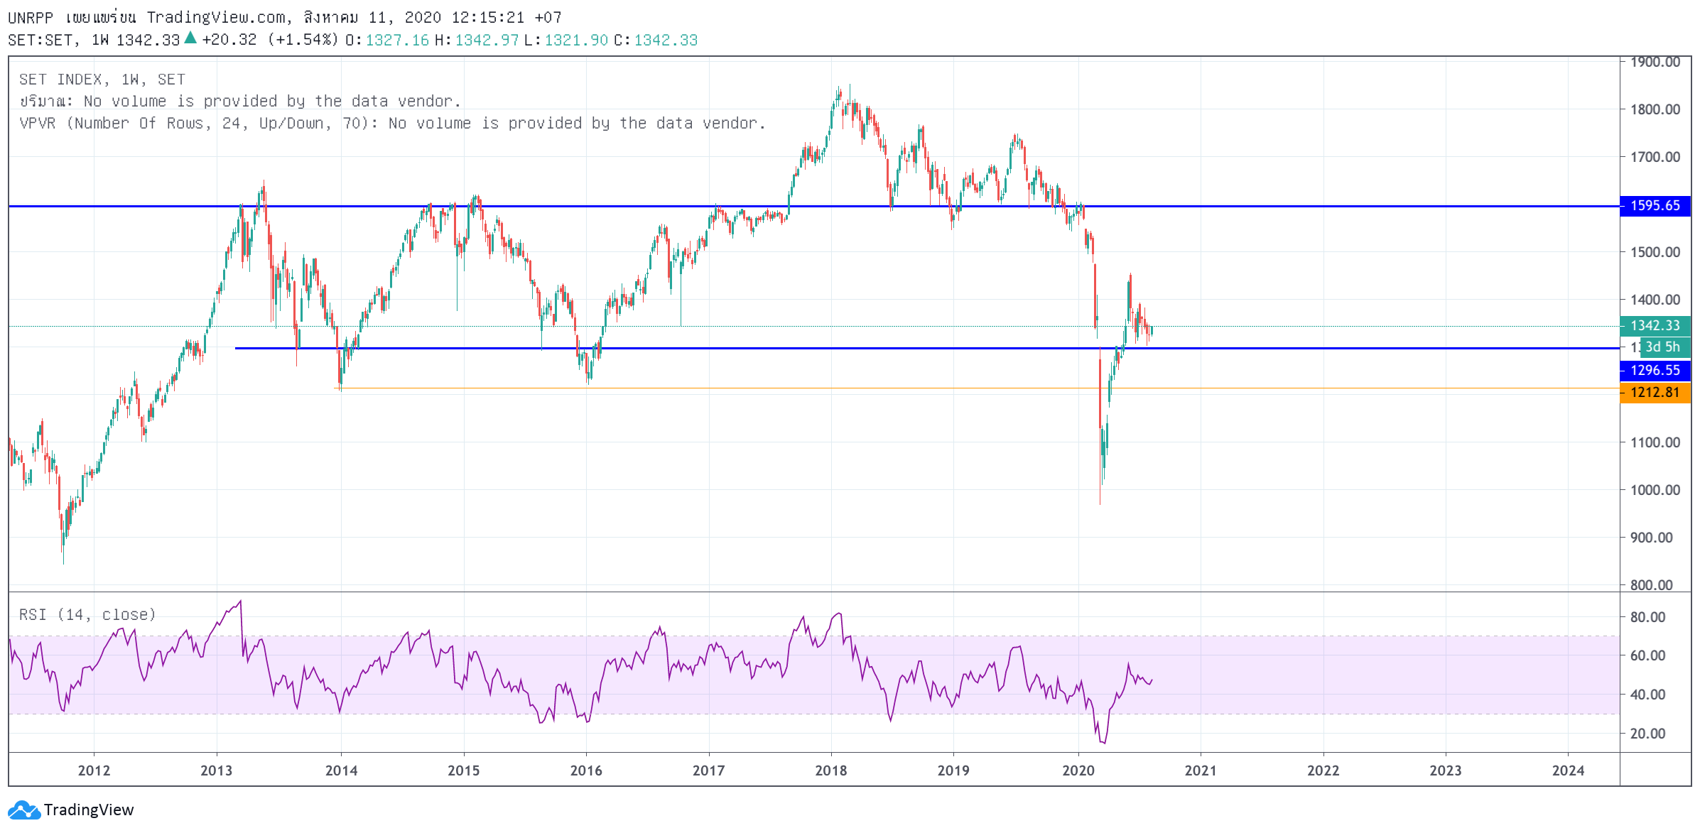The width and height of the screenshot is (1700, 833).
Task: Click the 1595.65 blue price label
Action: tap(1655, 206)
